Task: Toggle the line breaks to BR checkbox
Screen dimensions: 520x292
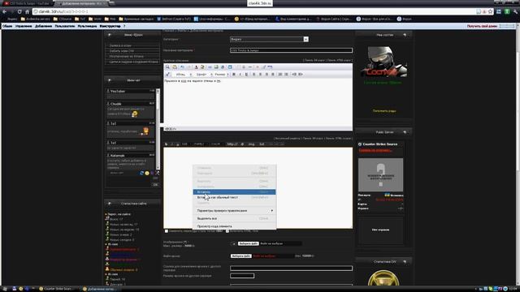Action: click(x=167, y=230)
